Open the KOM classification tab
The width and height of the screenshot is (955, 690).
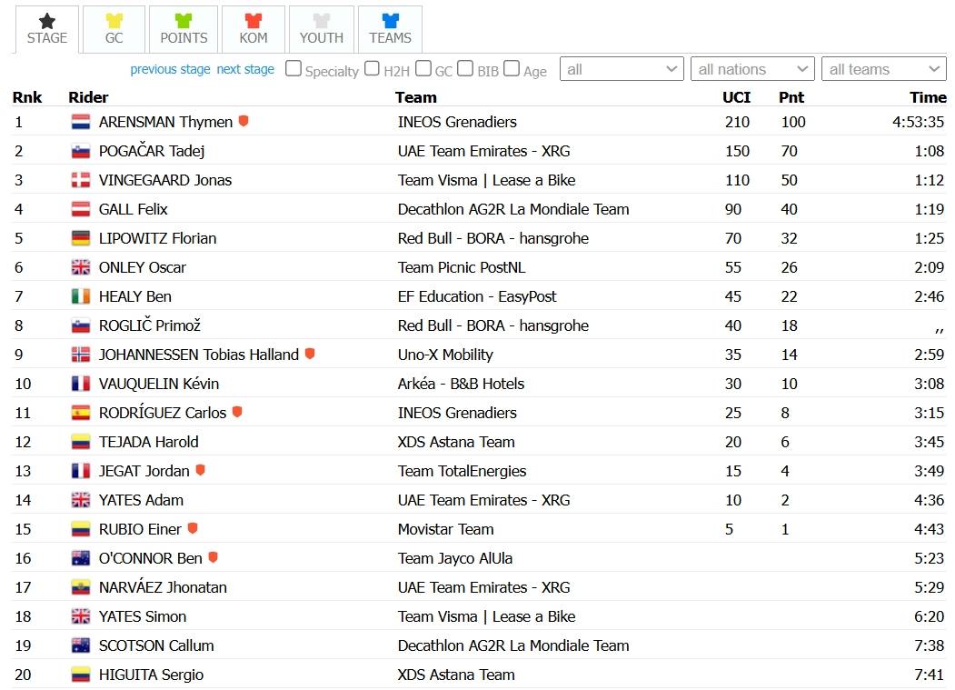254,29
